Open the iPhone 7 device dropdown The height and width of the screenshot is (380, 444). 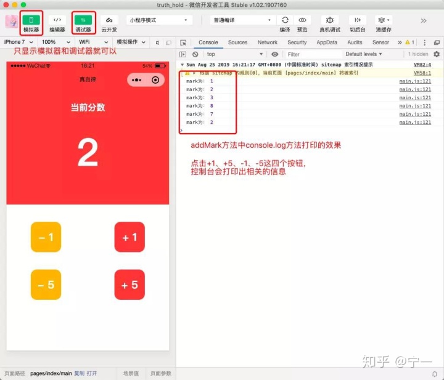pyautogui.click(x=18, y=42)
